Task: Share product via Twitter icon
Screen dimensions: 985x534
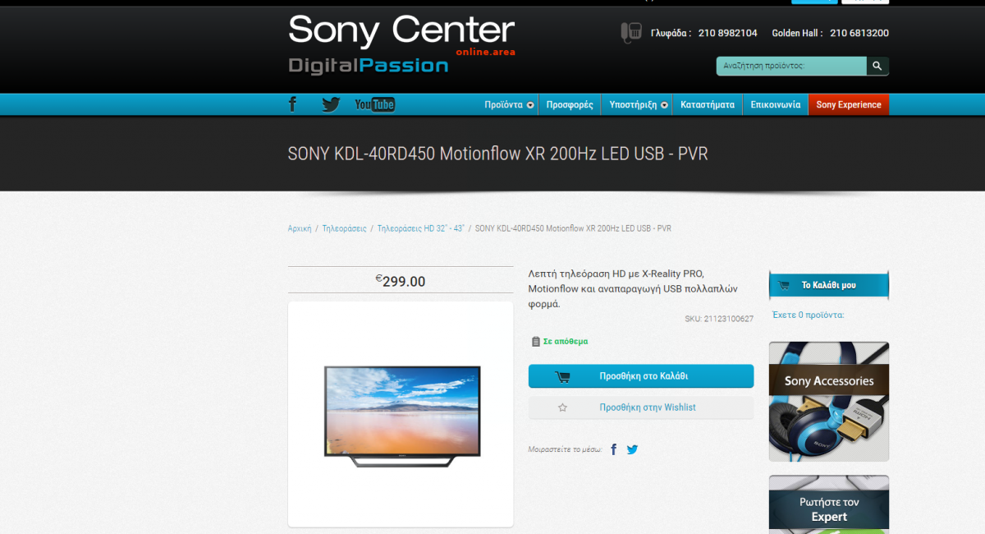Action: tap(632, 449)
